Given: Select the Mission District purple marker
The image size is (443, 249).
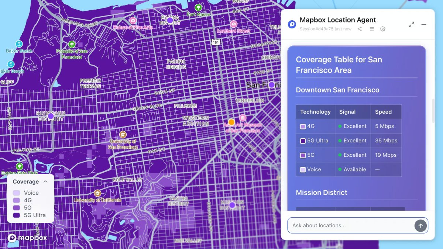Looking at the screenshot, I should [x=232, y=205].
